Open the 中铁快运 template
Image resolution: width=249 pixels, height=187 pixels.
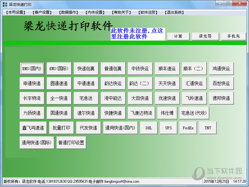(140, 69)
